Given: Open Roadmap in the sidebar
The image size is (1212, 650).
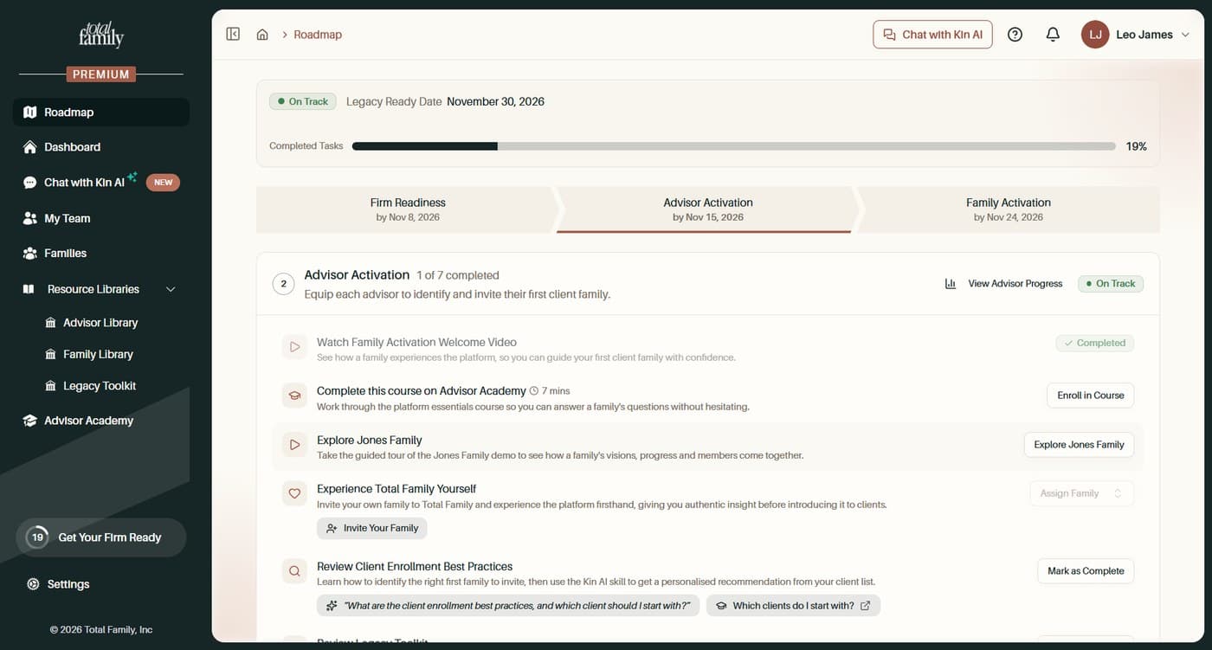Looking at the screenshot, I should pos(101,113).
